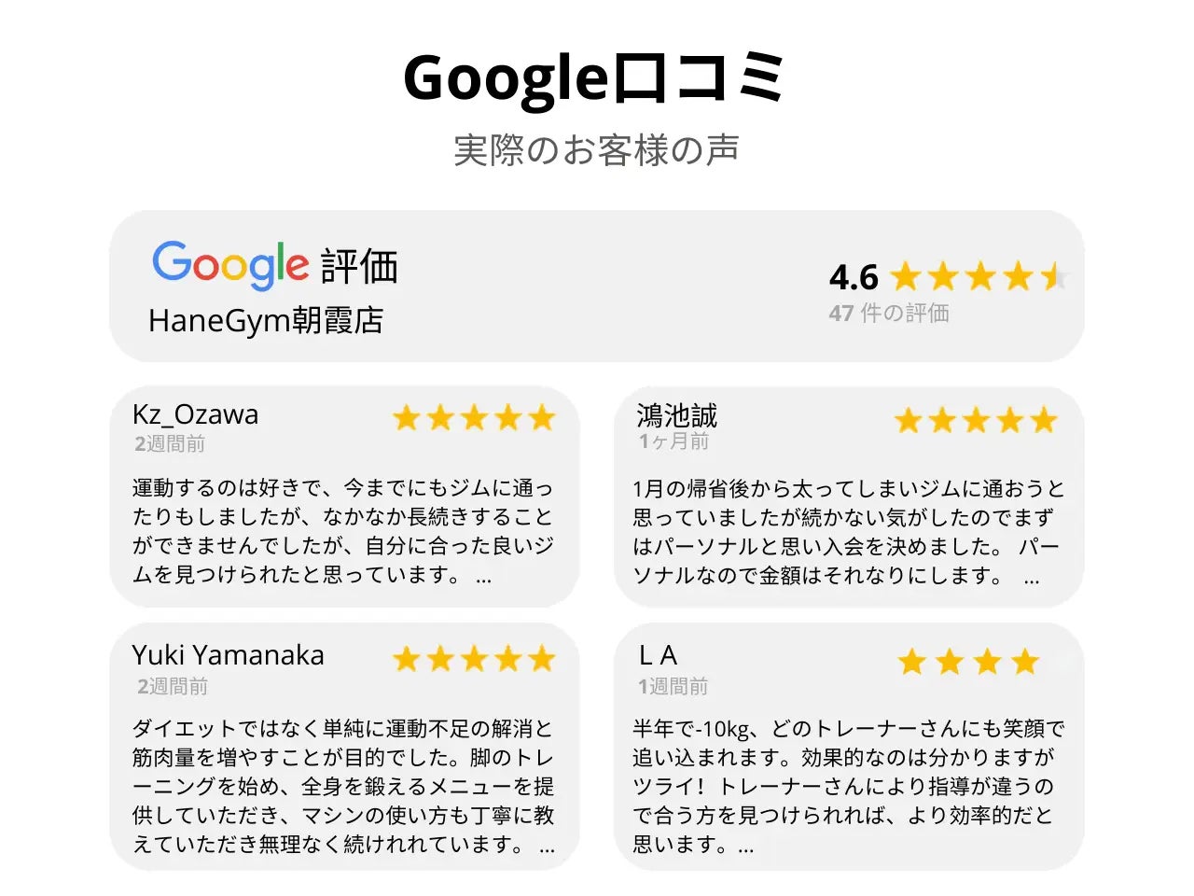This screenshot has width=1194, height=896.
Task: Click Kz_Ozawa's five-star rating
Action: [x=474, y=417]
